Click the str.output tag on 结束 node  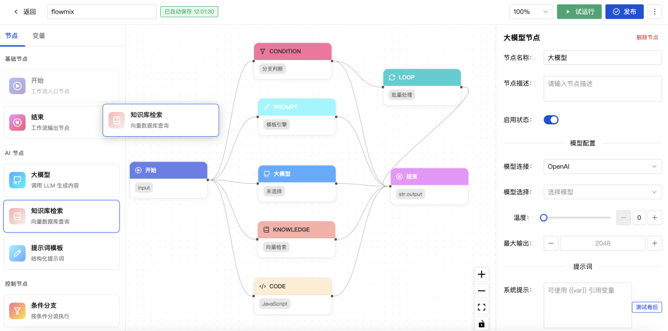(410, 194)
